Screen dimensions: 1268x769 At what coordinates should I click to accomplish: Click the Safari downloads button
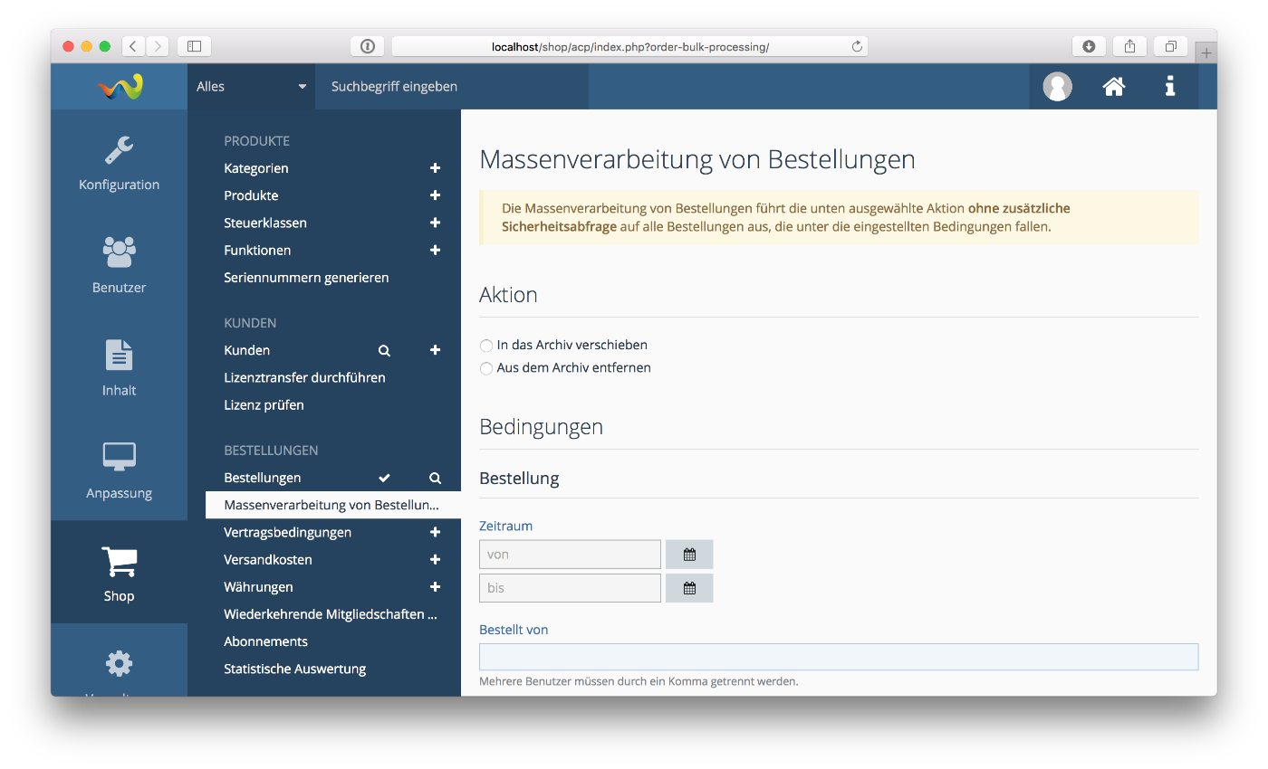coord(1089,46)
